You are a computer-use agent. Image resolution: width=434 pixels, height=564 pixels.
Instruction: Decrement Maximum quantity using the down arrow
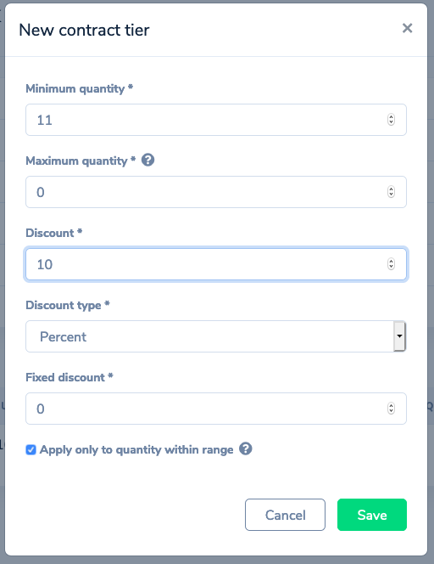[x=391, y=195]
